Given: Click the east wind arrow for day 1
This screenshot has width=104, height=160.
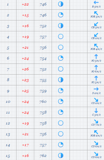Looking at the screenshot, I should [96, 3].
